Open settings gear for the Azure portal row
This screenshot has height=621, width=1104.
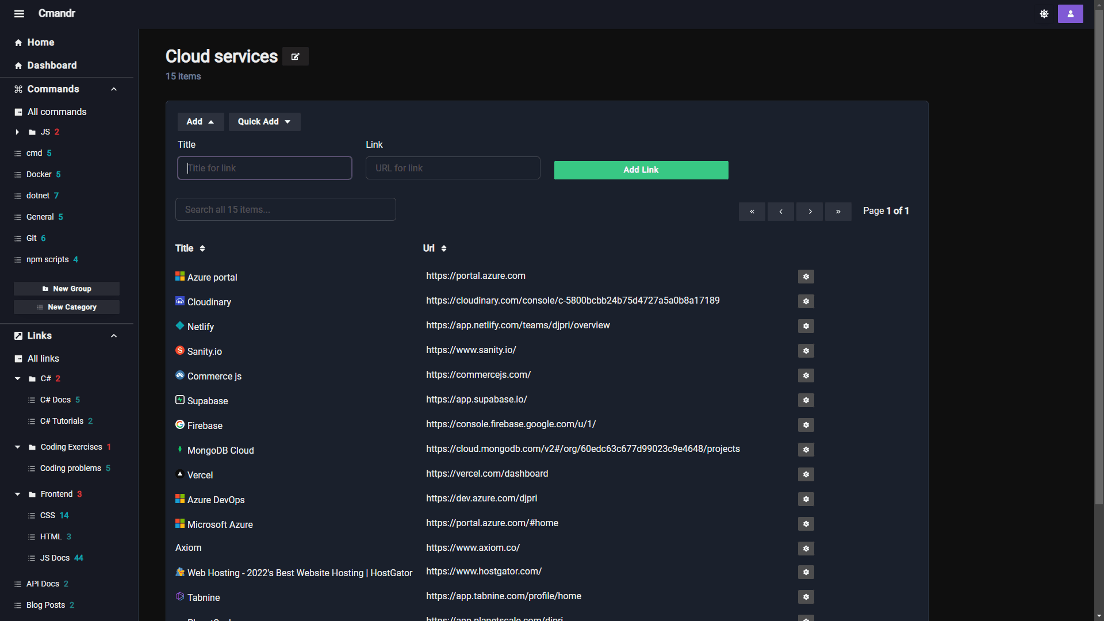[806, 277]
